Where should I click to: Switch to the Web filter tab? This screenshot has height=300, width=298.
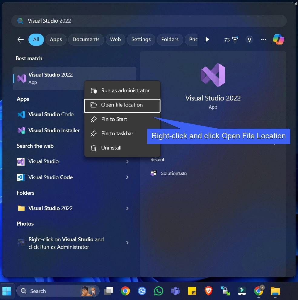coord(115,40)
